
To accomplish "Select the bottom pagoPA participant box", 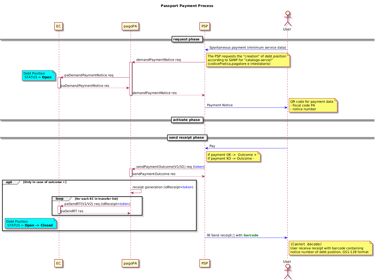I will coord(130,263).
